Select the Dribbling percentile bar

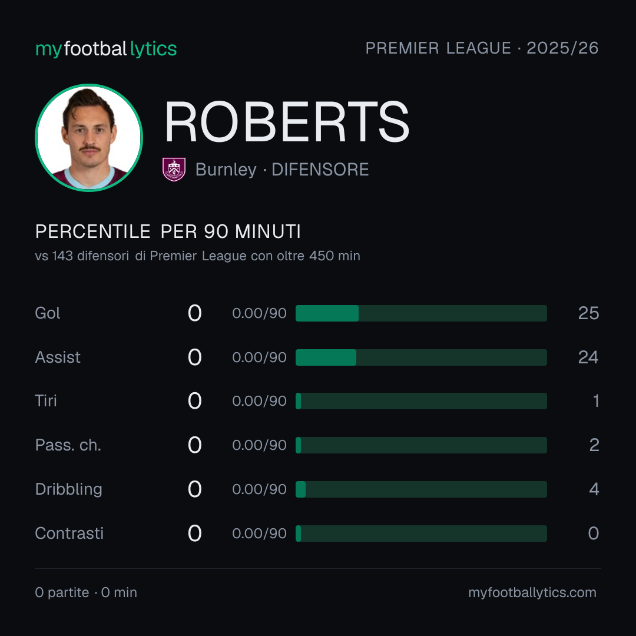click(421, 489)
